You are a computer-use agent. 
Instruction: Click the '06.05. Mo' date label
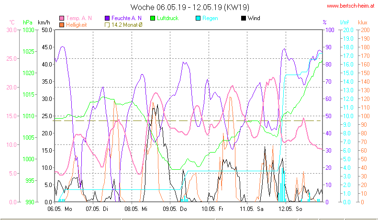(60, 209)
